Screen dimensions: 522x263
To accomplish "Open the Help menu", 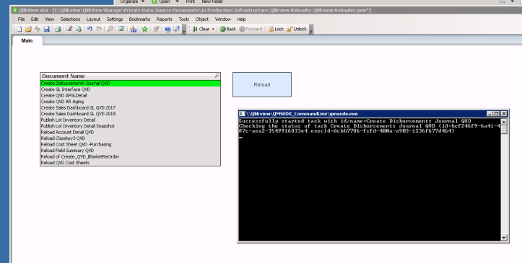I will (x=241, y=19).
